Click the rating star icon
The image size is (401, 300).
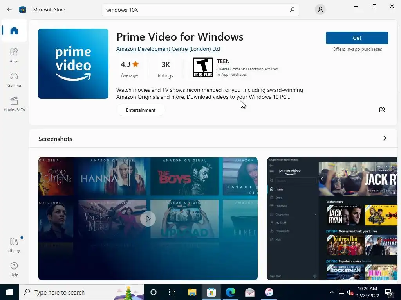135,64
